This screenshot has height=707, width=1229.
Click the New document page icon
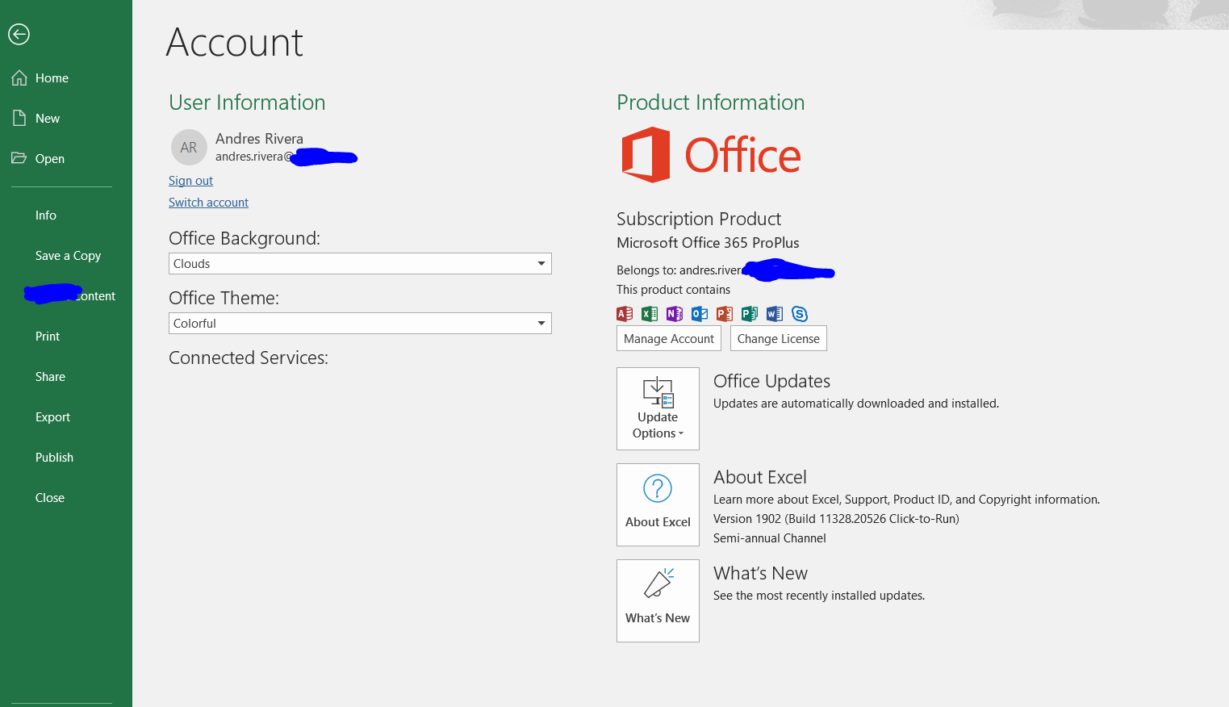19,119
